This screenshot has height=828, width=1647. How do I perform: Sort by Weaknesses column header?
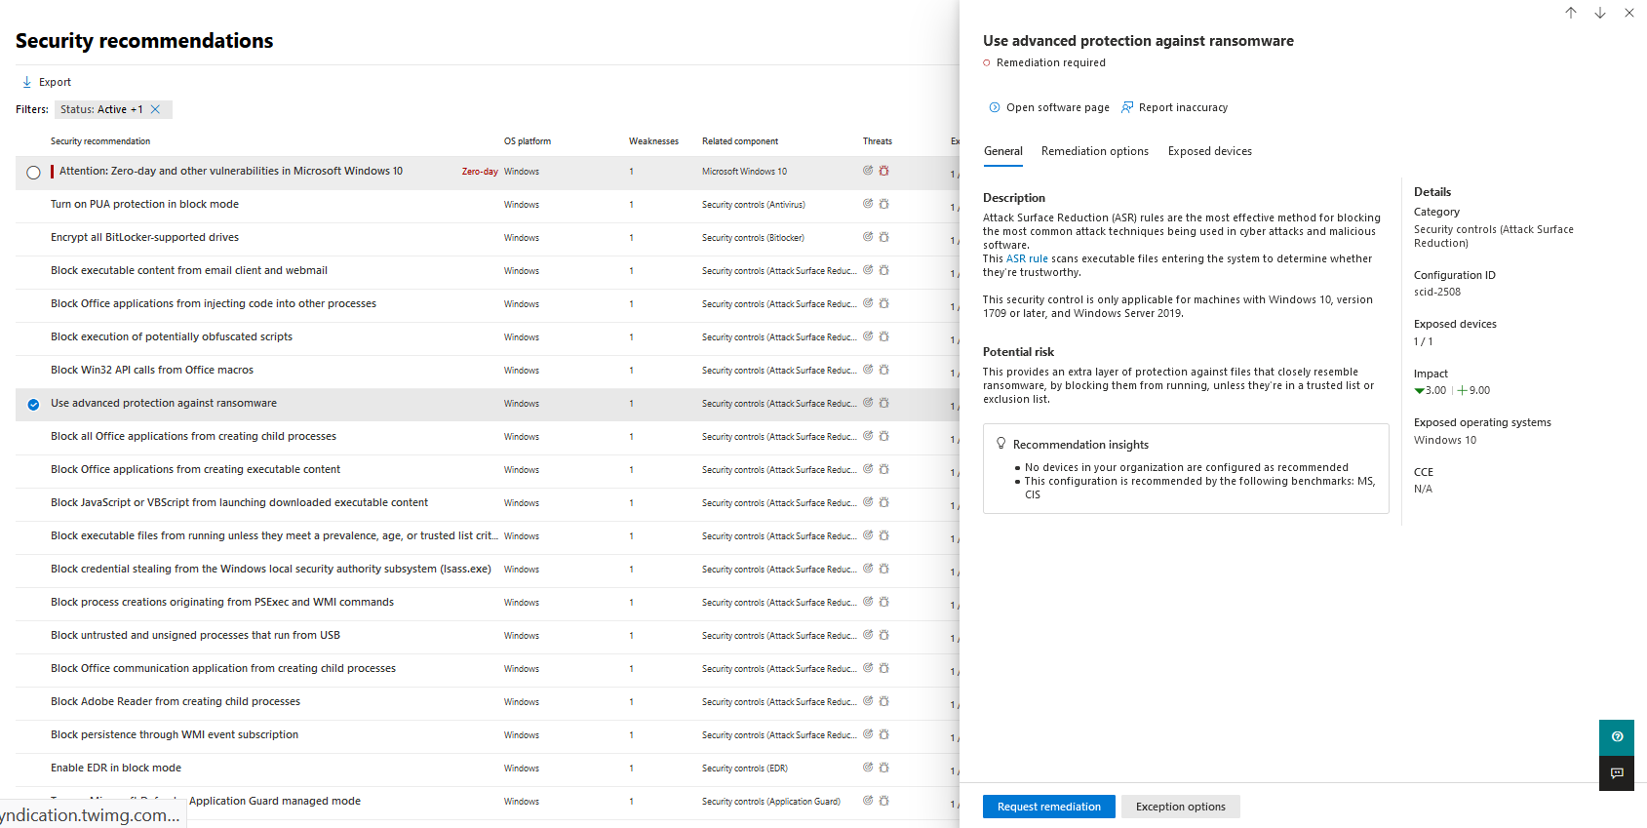[x=653, y=141]
